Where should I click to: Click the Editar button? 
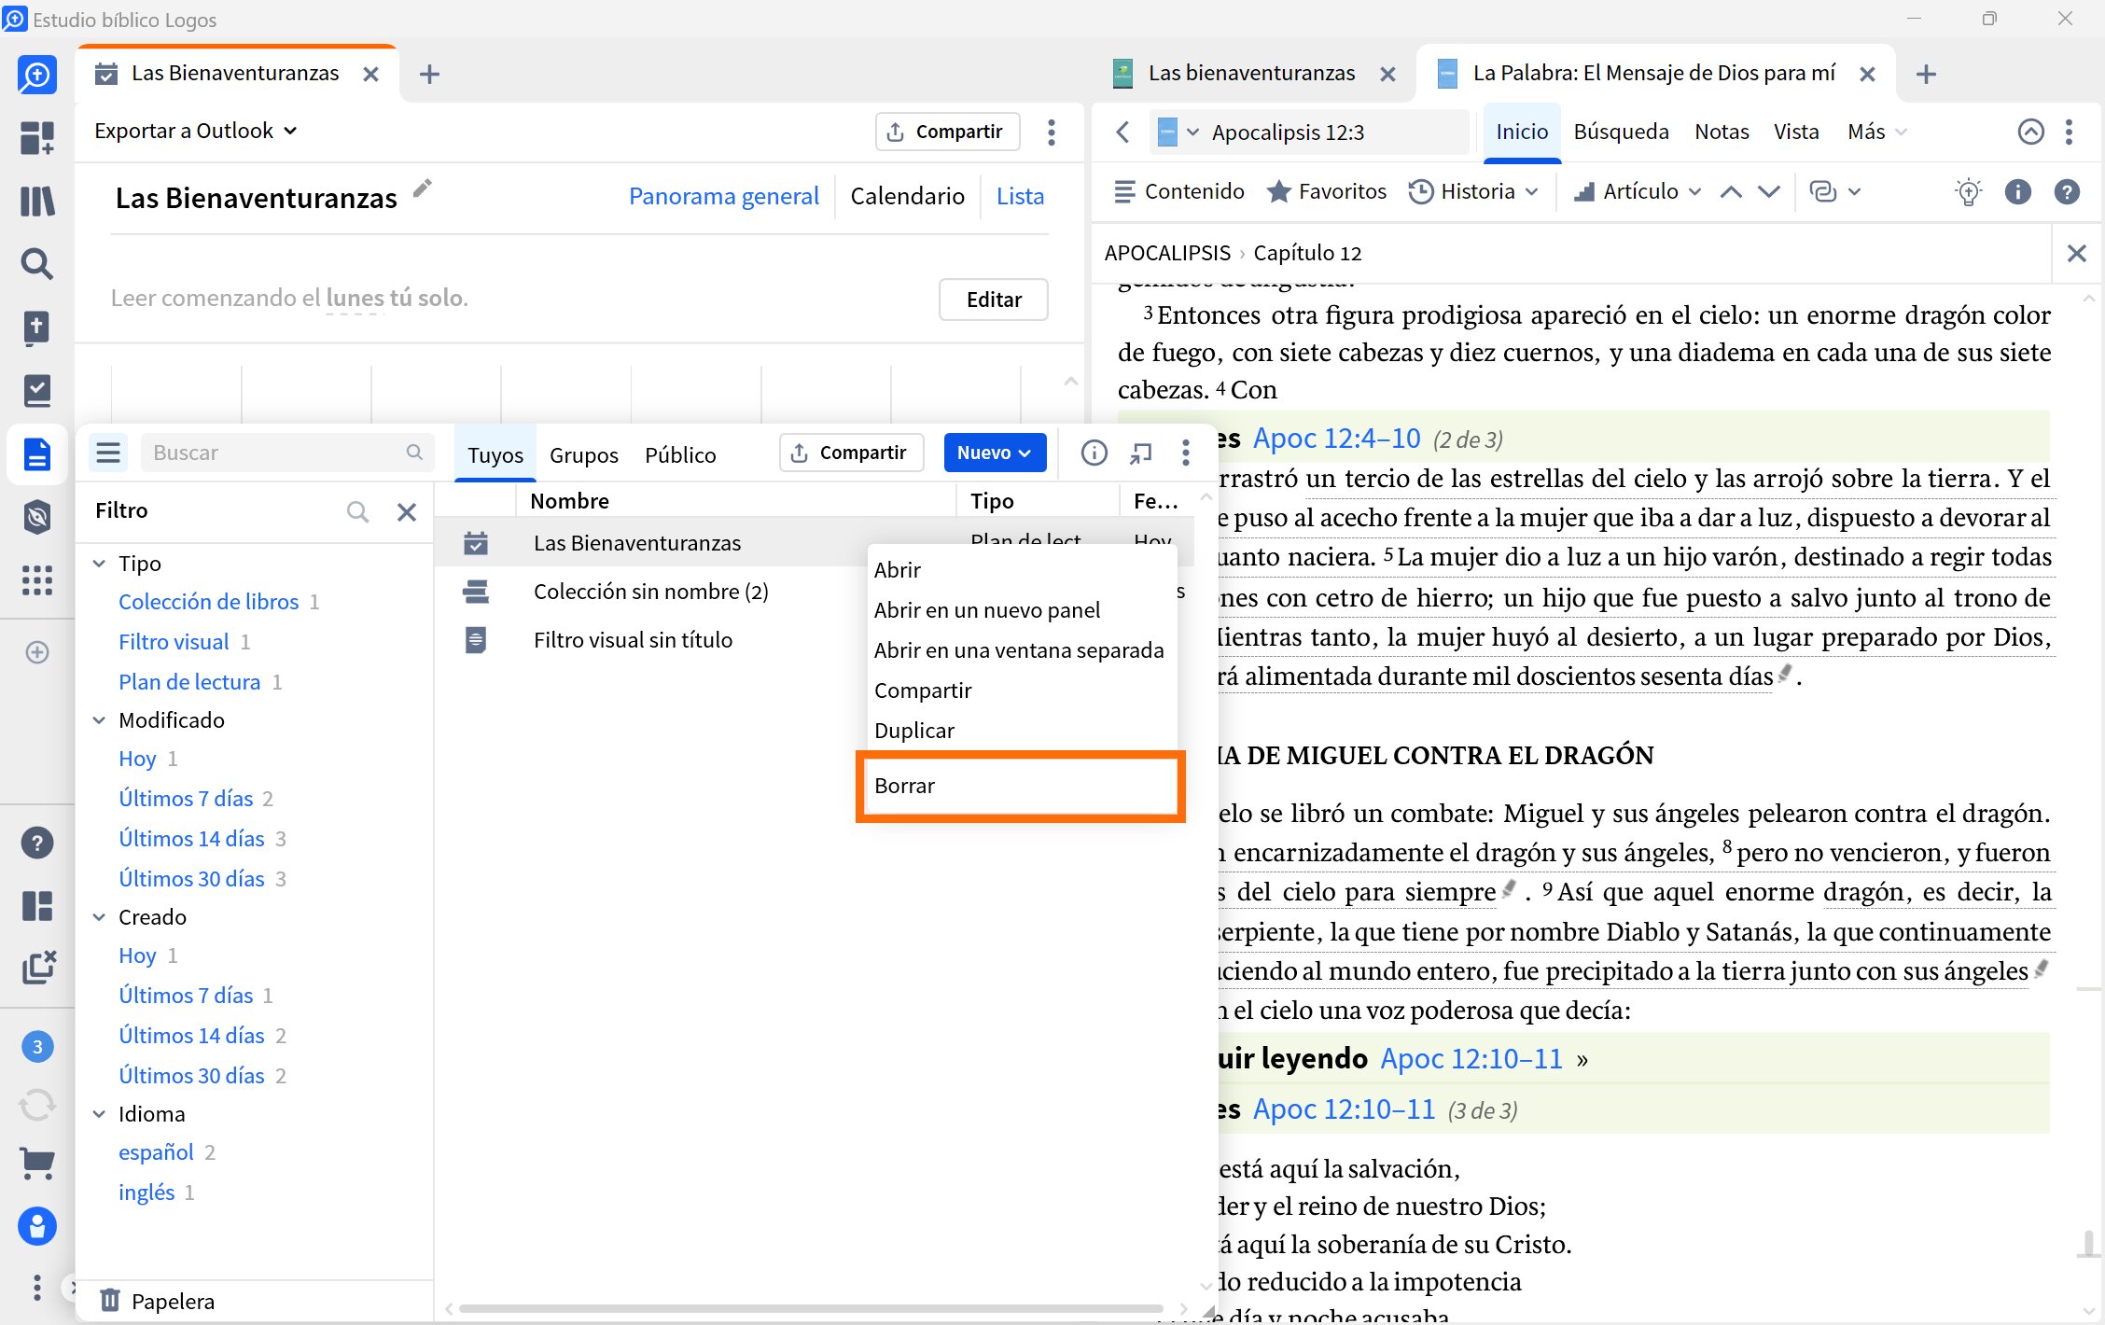pos(994,300)
